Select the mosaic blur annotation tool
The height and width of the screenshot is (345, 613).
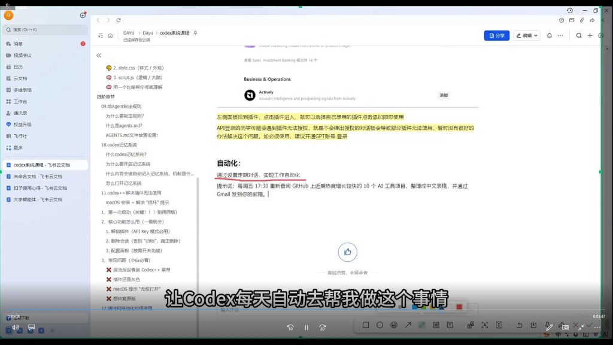436,325
